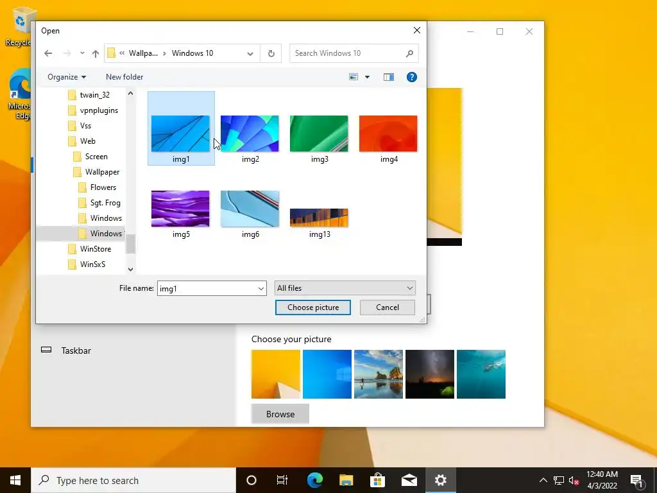Click the taskbar search box
Image resolution: width=657 pixels, height=493 pixels.
[133, 480]
